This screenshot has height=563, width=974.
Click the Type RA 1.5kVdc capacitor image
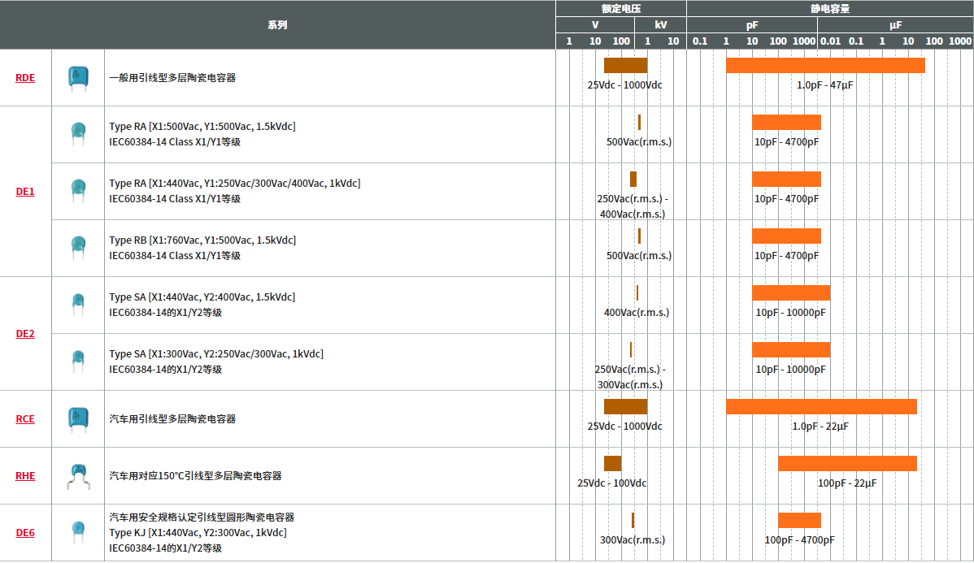pyautogui.click(x=77, y=133)
